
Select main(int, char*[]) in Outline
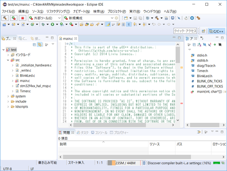click(209, 92)
